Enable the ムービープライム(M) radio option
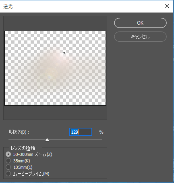Image resolution: width=174 pixels, height=183 pixels. coord(8,174)
